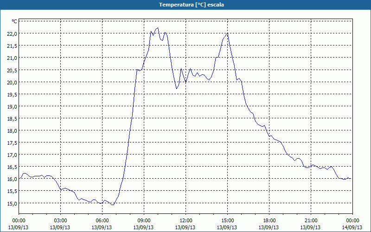The height and width of the screenshot is (232, 371).
Task: Select the 22,0 y-axis label
Action: coord(12,33)
